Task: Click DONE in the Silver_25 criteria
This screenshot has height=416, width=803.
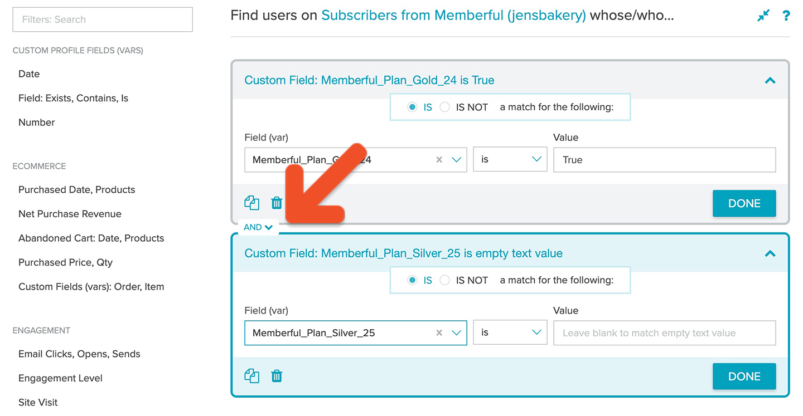Action: 744,376
